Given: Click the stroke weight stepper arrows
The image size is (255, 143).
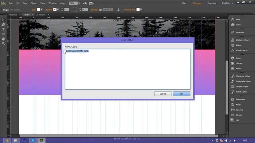Looking at the screenshot, I should [62, 10].
